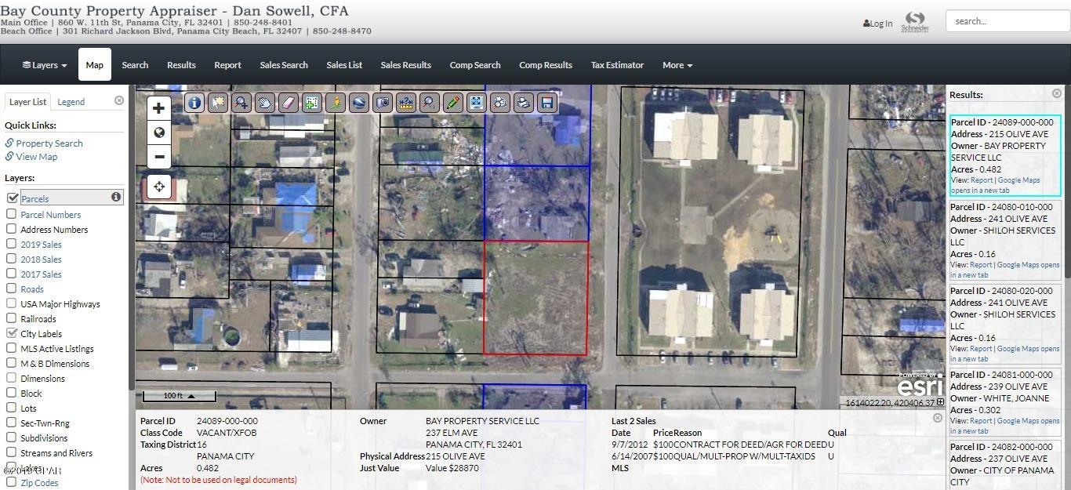Viewport: 1071px width, 490px height.
Task: Click the Zip Codes layer link
Action: (x=39, y=483)
